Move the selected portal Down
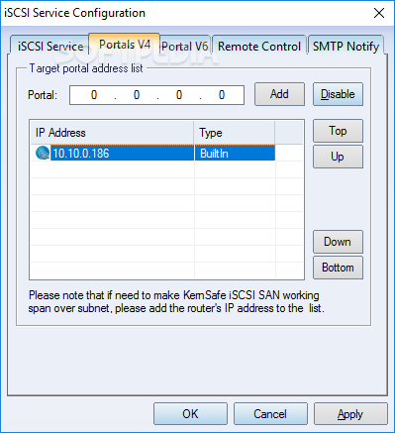Image resolution: width=395 pixels, height=433 pixels. 338,242
